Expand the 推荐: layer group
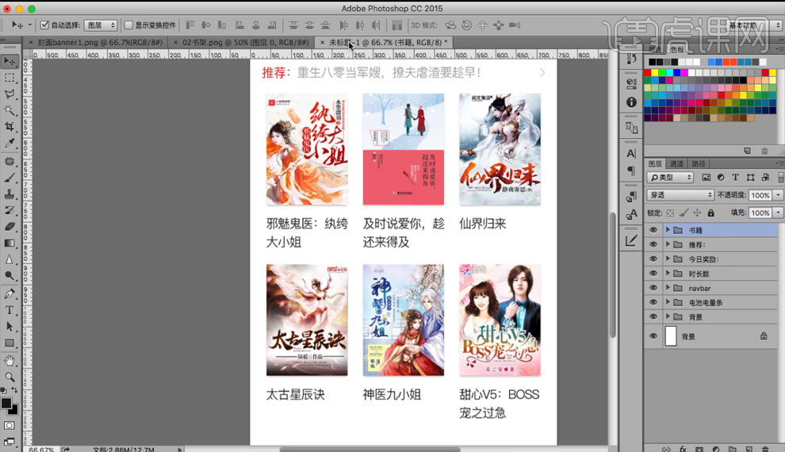 coord(668,244)
